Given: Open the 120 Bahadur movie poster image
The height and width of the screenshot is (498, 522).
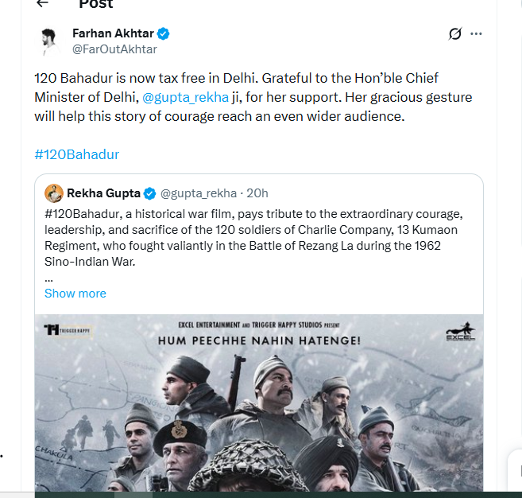Looking at the screenshot, I should (259, 406).
